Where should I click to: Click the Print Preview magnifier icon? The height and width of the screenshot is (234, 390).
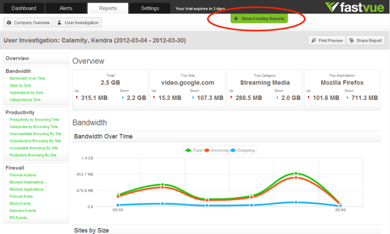tap(314, 40)
